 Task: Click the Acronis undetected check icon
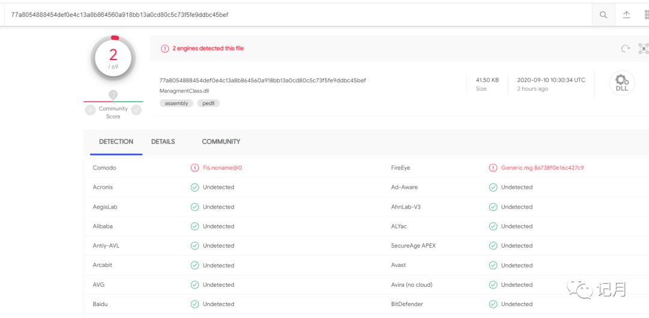(195, 187)
